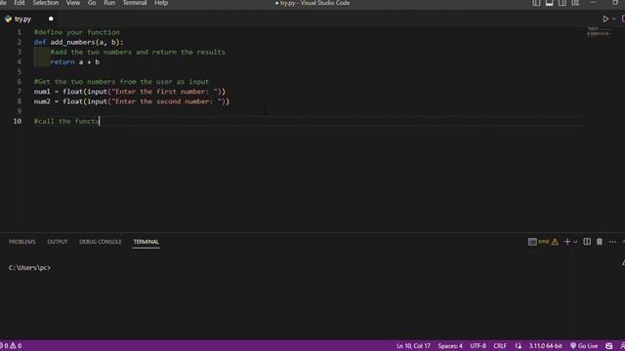Select the try.py editor tab
The height and width of the screenshot is (351, 625).
point(28,19)
